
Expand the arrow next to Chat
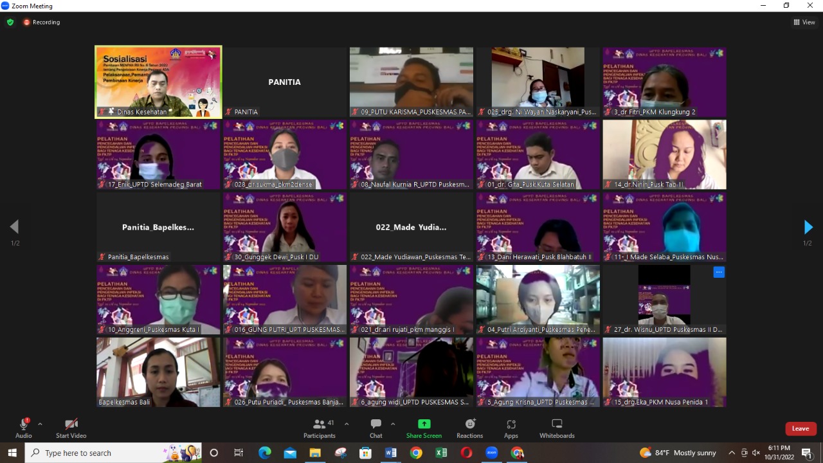click(x=393, y=424)
